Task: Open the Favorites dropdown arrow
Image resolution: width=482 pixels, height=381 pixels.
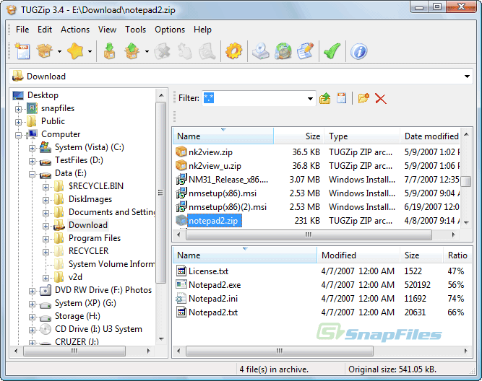Action: (90, 51)
